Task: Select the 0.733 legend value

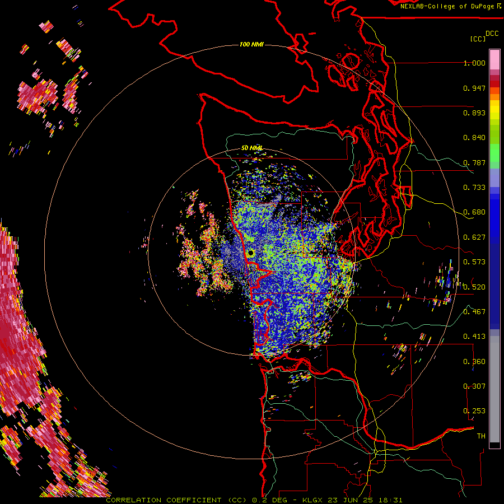Action: click(x=474, y=188)
